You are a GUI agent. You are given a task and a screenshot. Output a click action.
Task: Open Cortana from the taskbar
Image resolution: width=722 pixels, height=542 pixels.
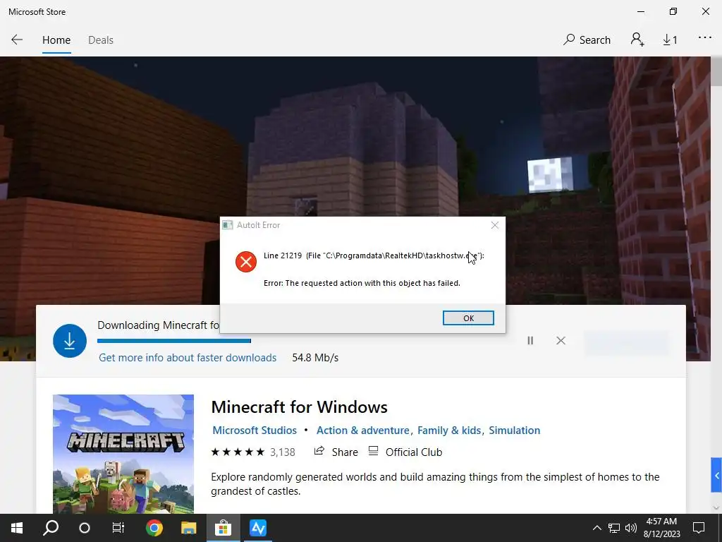point(85,528)
